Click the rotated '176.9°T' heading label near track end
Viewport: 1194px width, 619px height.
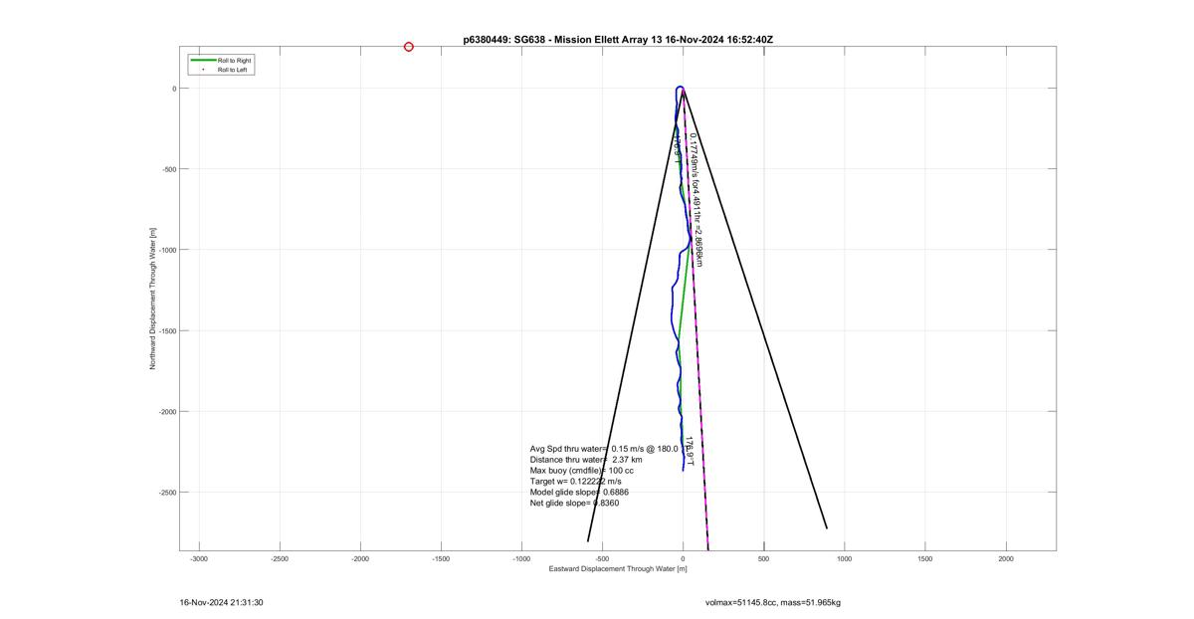click(689, 452)
